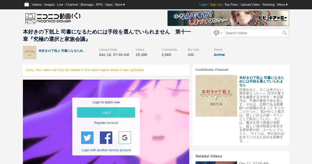Click the Register Account link
Screen dimensions: 312x164
[x=106, y=123]
